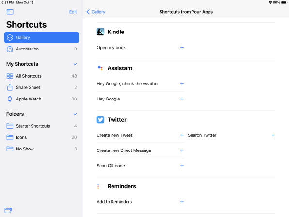The image size is (289, 217).
Task: Select Create new Direct Message text
Action: pos(124,150)
